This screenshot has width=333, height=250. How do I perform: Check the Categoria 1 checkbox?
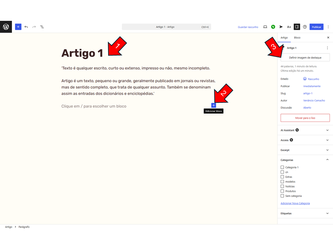tap(282, 167)
